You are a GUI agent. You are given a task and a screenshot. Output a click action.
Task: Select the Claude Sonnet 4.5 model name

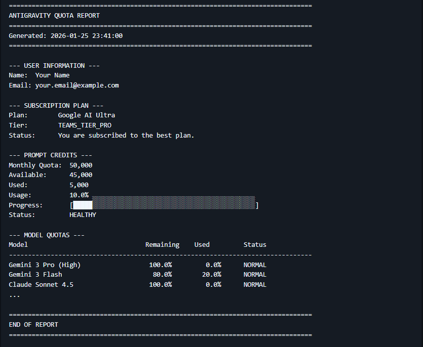(x=41, y=285)
